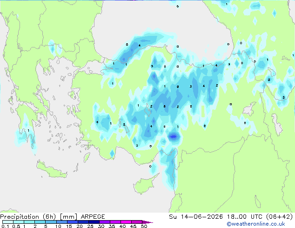Image resolution: width=295 pixels, height=228 pixels.
Task: Select the 0.5–1 mm legend swatch
Action: [x=19, y=222]
